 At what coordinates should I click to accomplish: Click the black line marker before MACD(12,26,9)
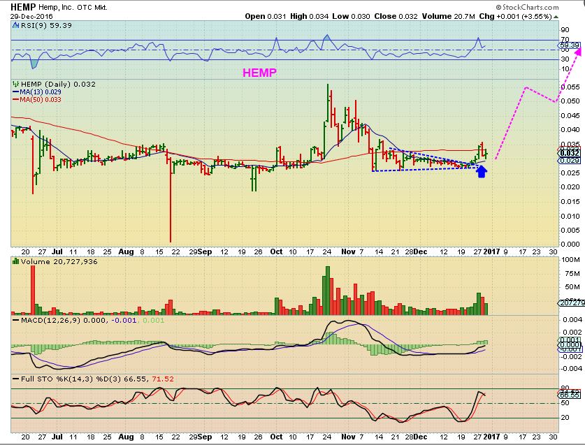click(15, 320)
